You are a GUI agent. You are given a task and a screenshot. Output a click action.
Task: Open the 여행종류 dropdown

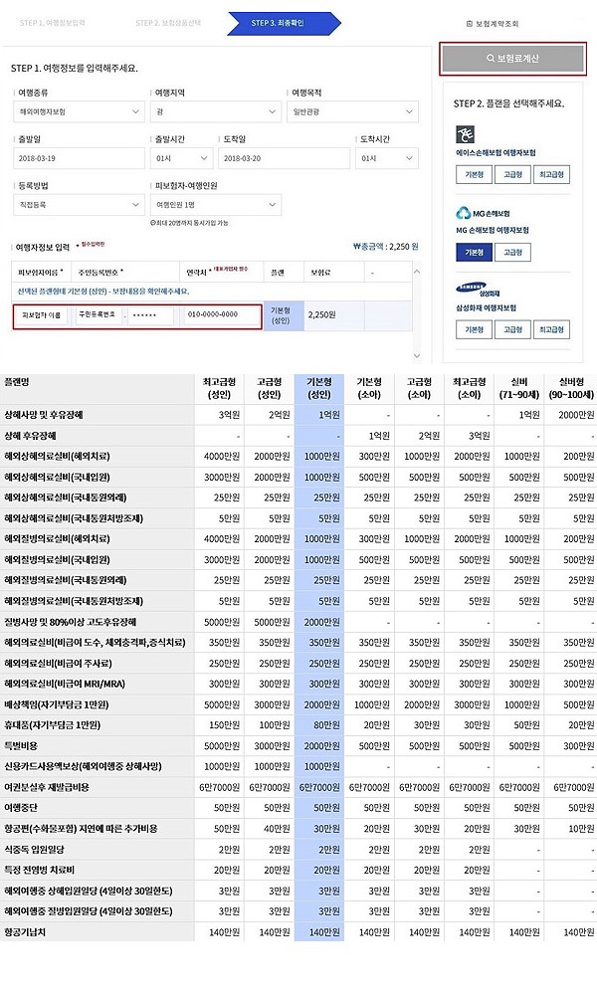pyautogui.click(x=79, y=112)
